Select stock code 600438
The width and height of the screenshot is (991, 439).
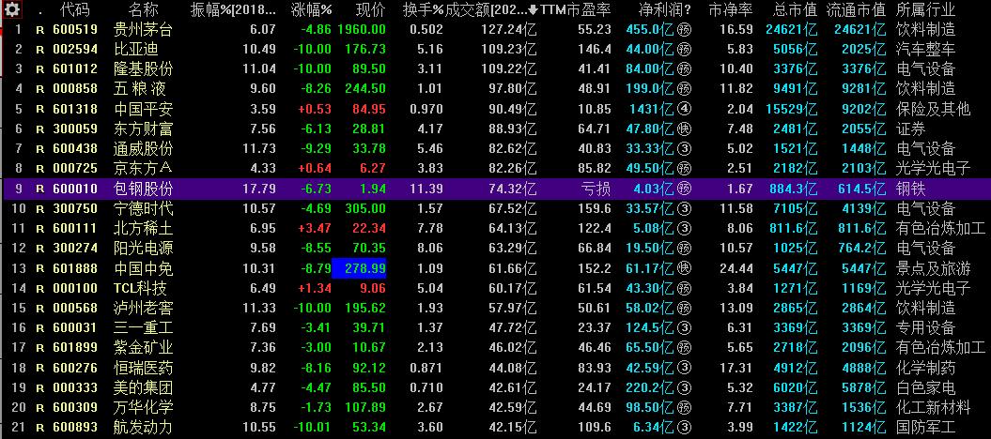(x=75, y=149)
